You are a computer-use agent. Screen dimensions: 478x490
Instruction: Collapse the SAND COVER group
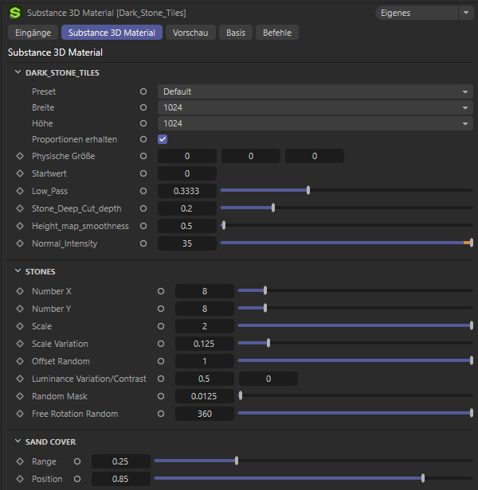pos(18,441)
